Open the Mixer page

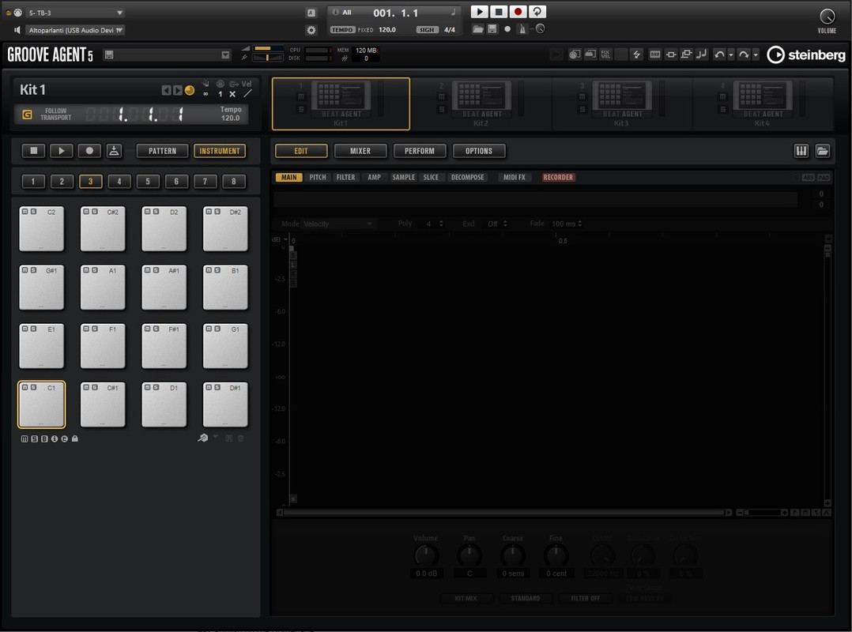360,150
